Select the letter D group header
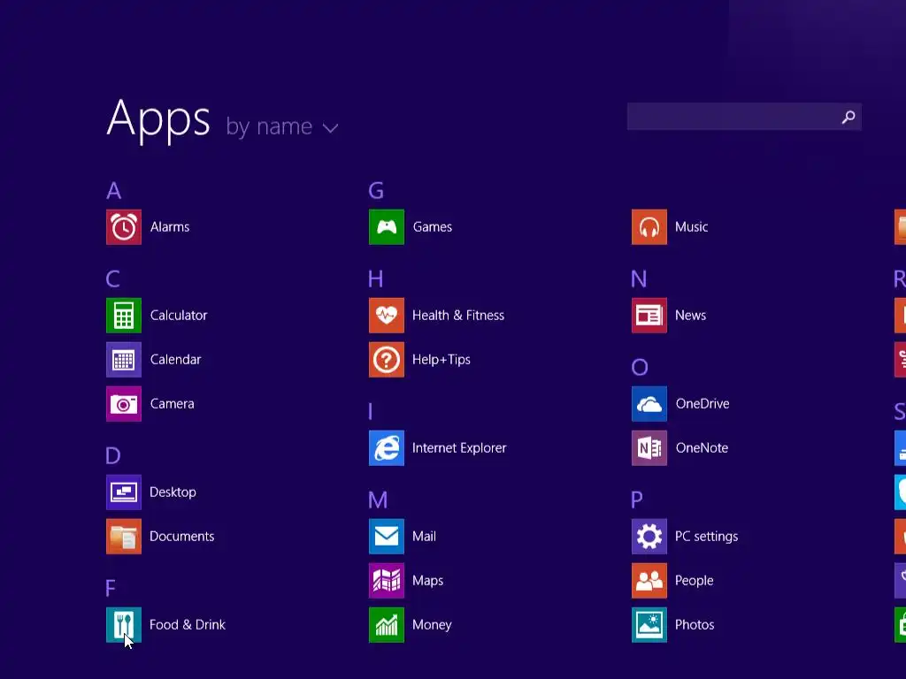Viewport: 906px width, 679px height. tap(113, 455)
